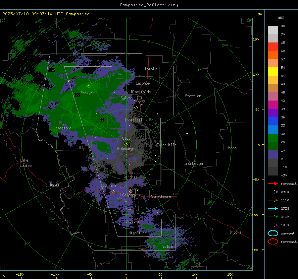Click the orange 111V arrow in legend
The image size is (298, 279).
(x=273, y=200)
